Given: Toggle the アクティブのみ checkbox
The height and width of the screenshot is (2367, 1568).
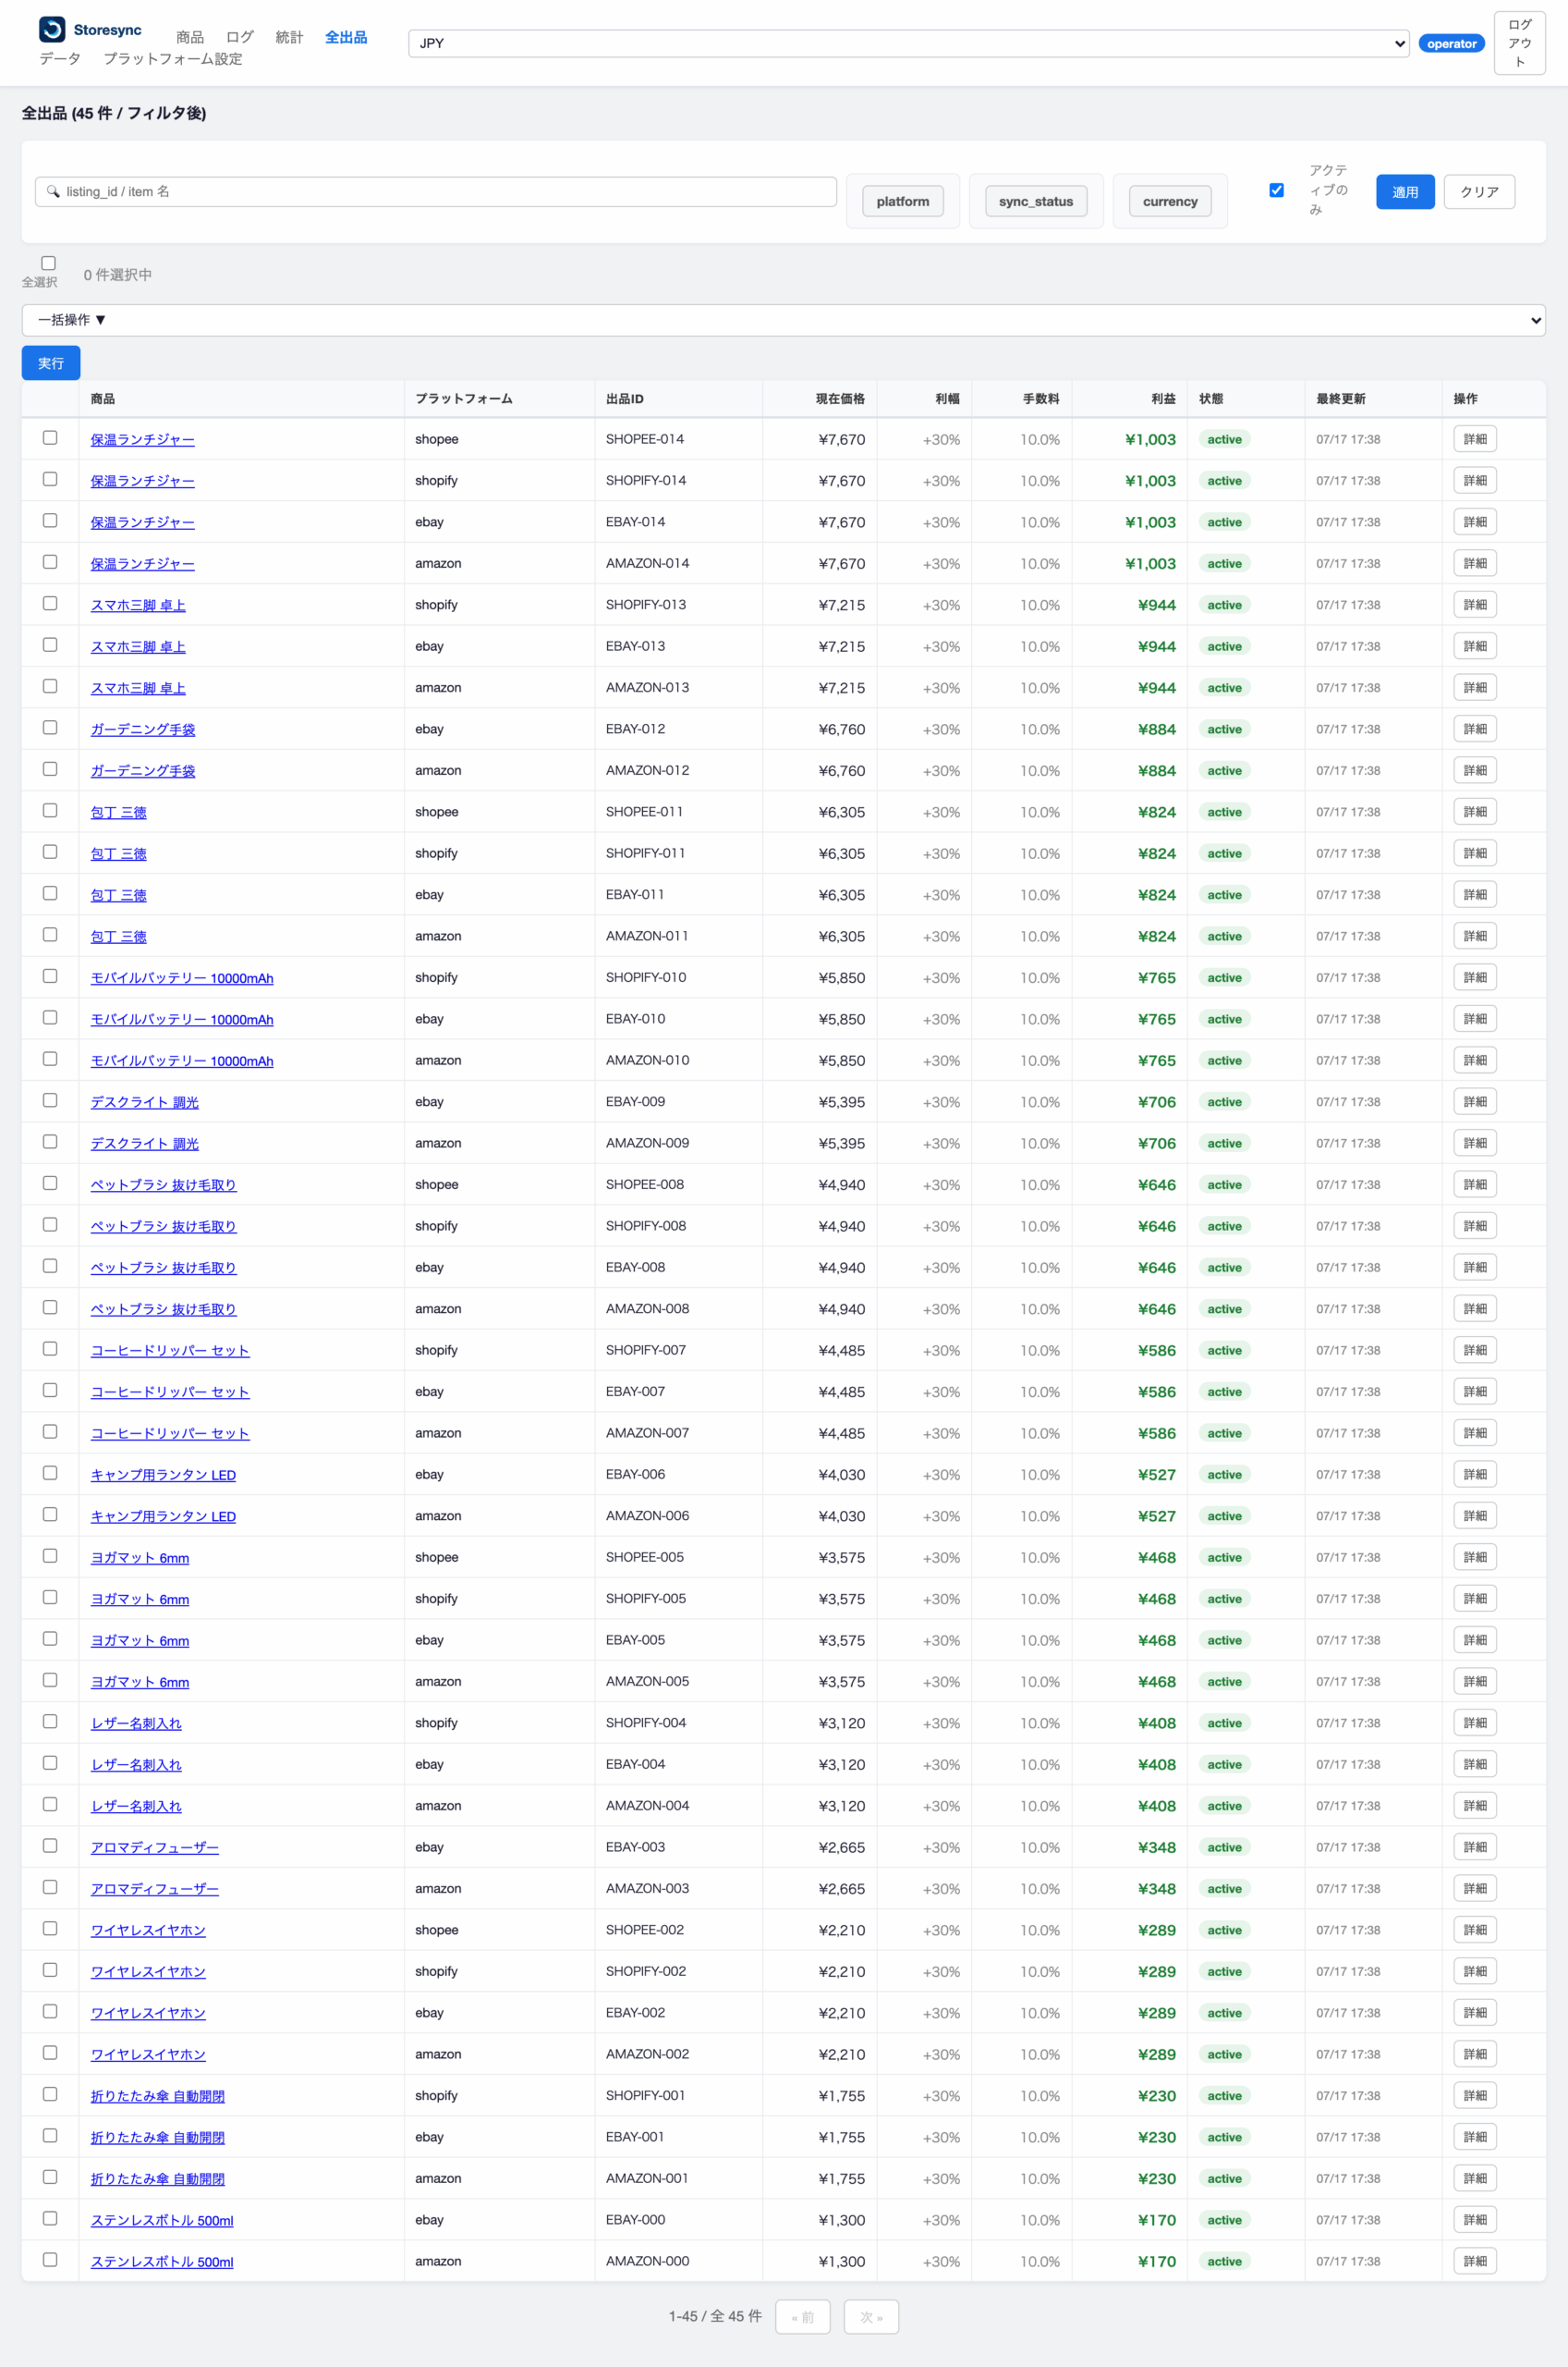Looking at the screenshot, I should pos(1276,190).
